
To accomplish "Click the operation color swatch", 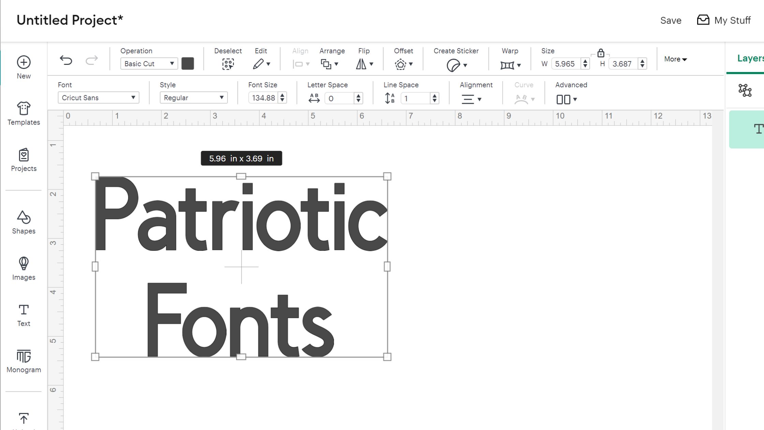I will (x=188, y=63).
